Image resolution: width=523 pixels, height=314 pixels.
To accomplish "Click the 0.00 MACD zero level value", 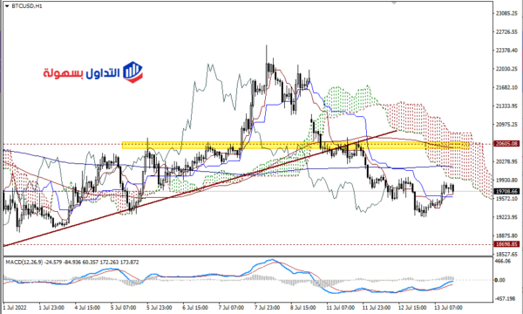I will click(x=499, y=280).
